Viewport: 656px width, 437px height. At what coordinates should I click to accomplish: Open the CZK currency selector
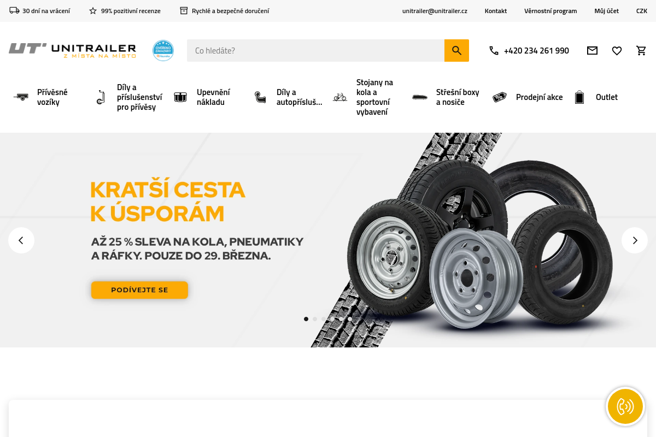click(x=642, y=11)
